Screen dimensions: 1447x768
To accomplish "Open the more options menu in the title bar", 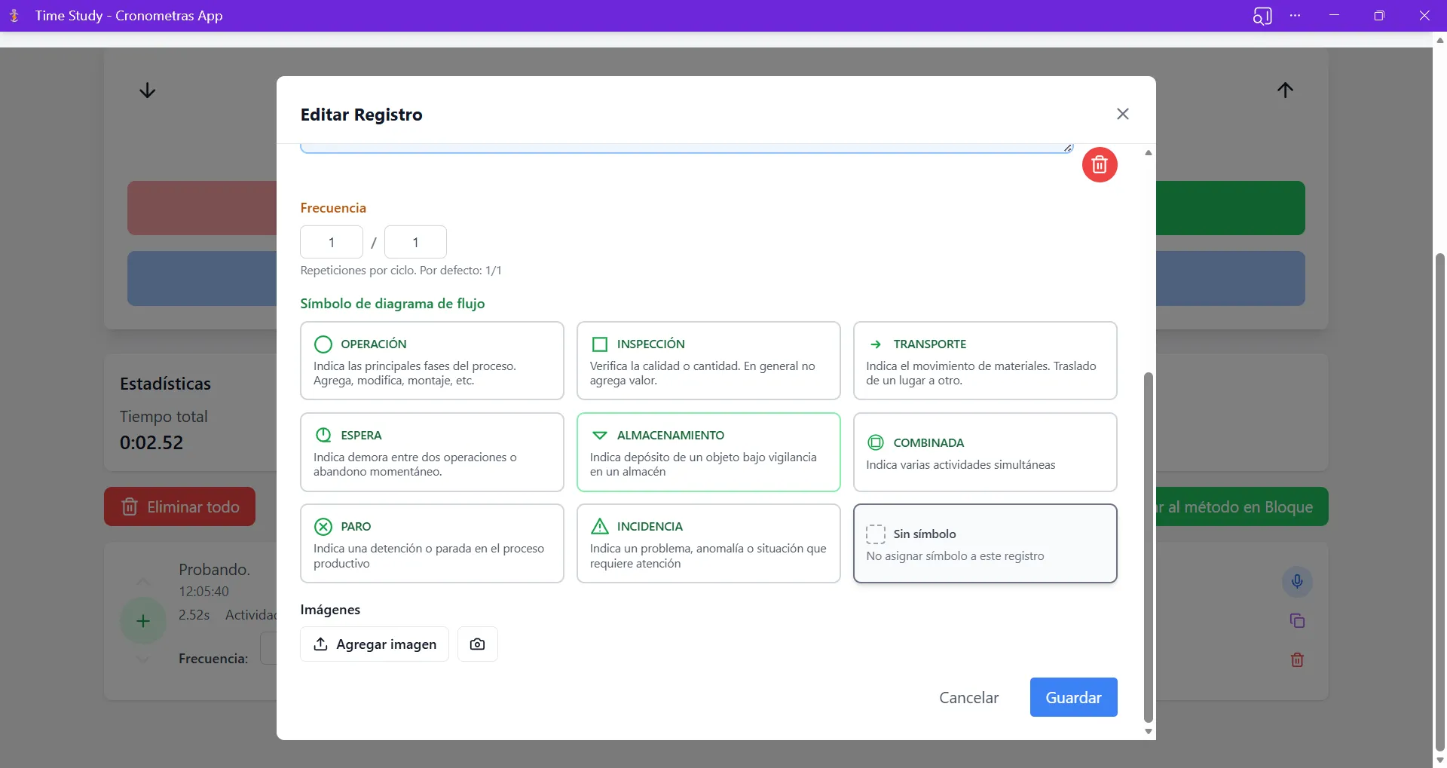I will (x=1296, y=15).
